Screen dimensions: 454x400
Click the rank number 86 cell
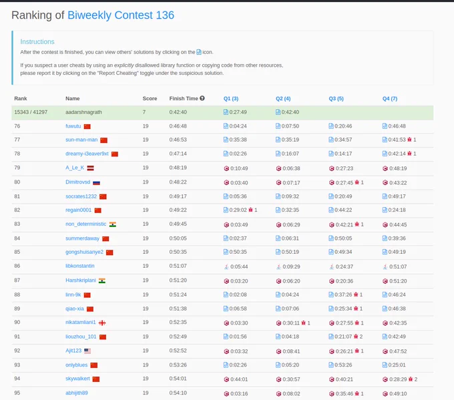(17, 266)
